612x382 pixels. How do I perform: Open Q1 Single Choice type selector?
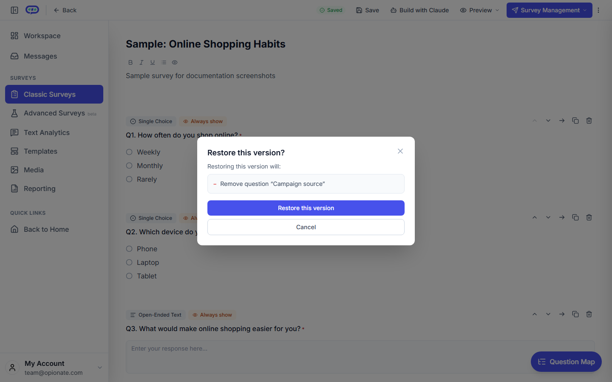click(151, 121)
